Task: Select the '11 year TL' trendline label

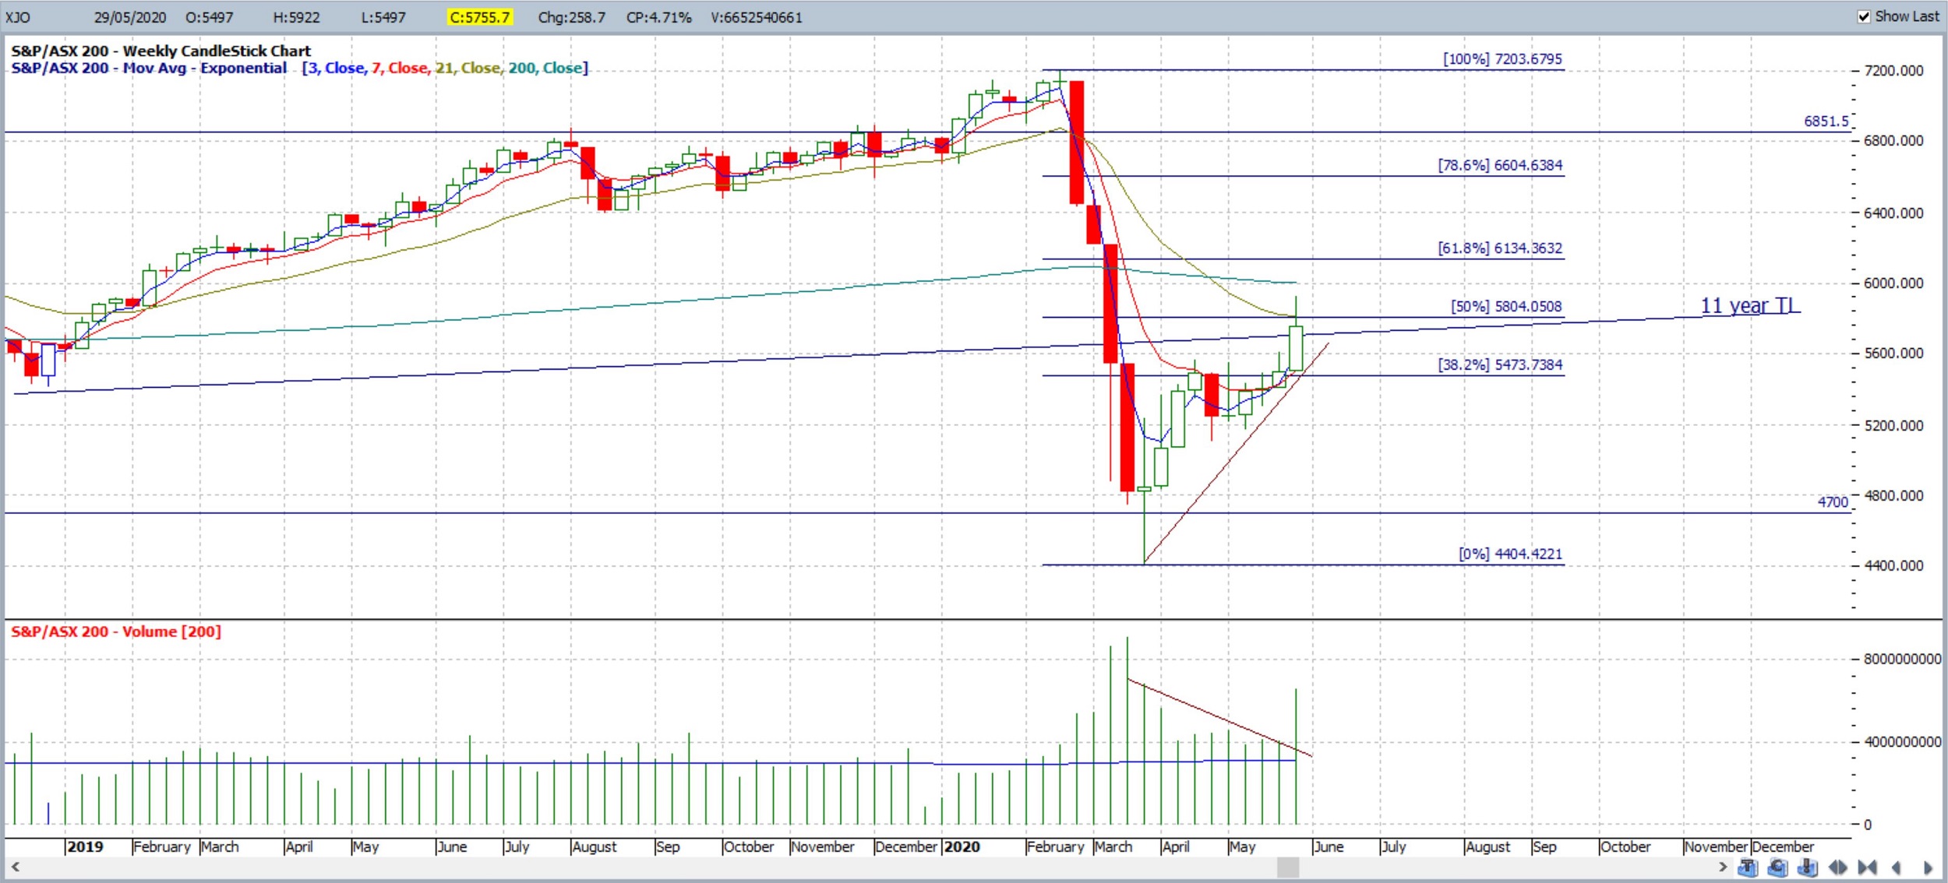Action: [x=1749, y=305]
